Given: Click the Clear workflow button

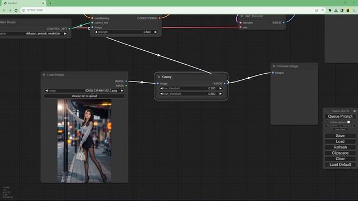Looking at the screenshot, I should point(340,159).
